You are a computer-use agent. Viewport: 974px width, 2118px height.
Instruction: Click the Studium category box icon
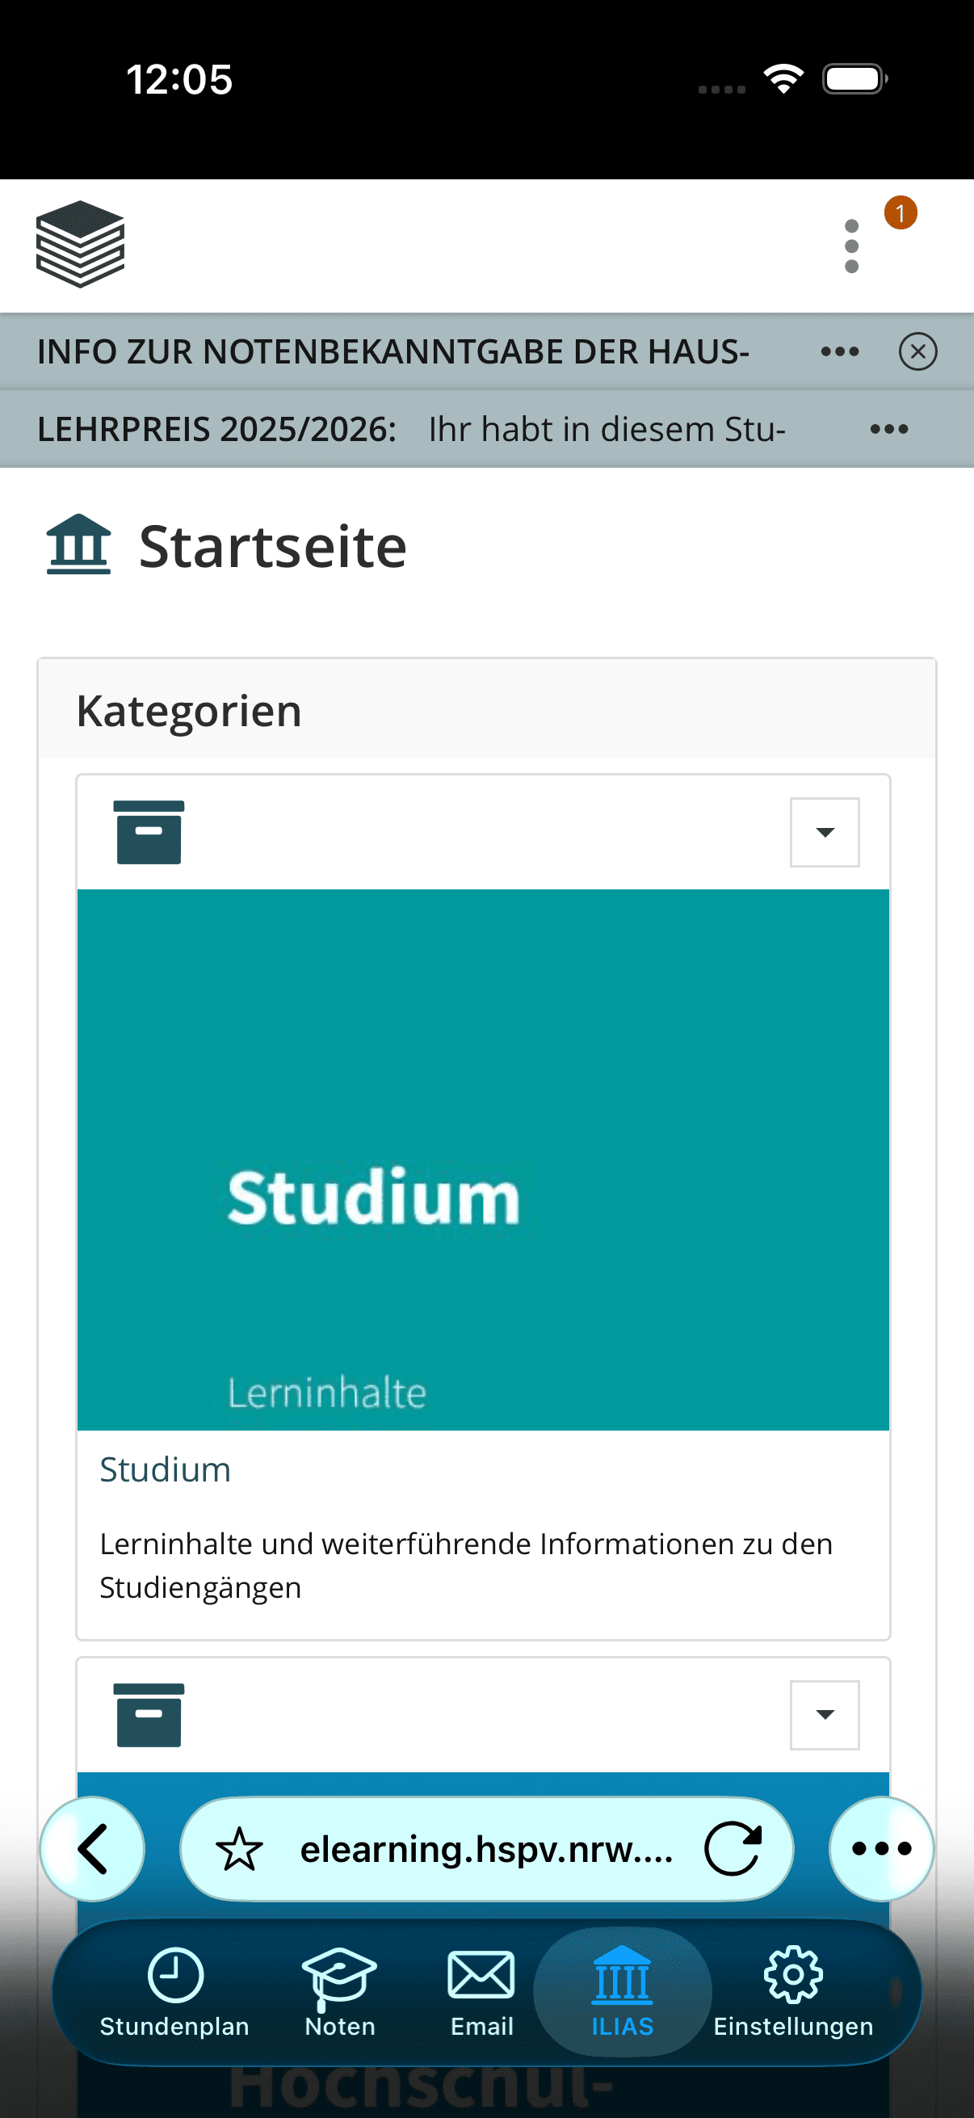149,832
